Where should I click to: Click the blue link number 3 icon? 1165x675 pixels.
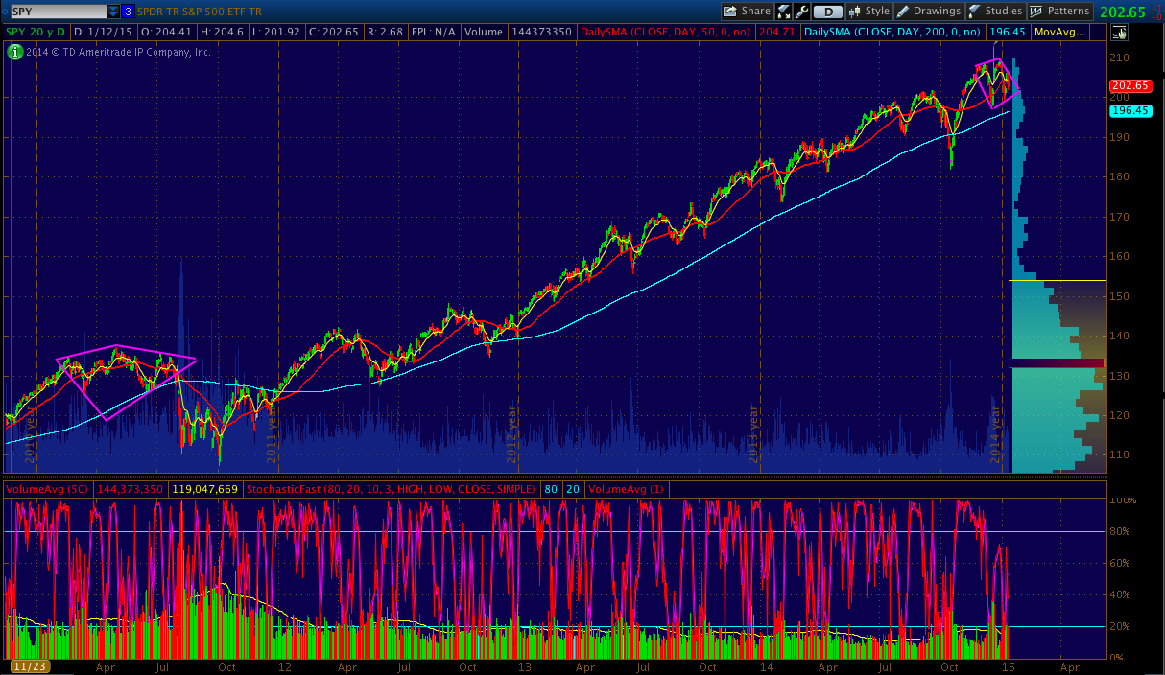click(x=129, y=12)
